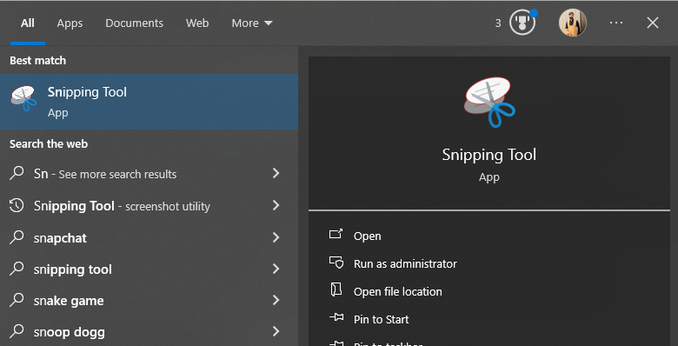Open the rewards medal icon

(522, 23)
